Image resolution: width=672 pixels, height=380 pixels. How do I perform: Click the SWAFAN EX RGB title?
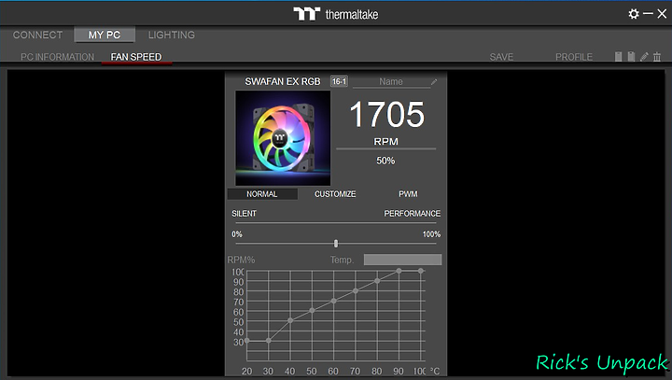click(x=283, y=81)
